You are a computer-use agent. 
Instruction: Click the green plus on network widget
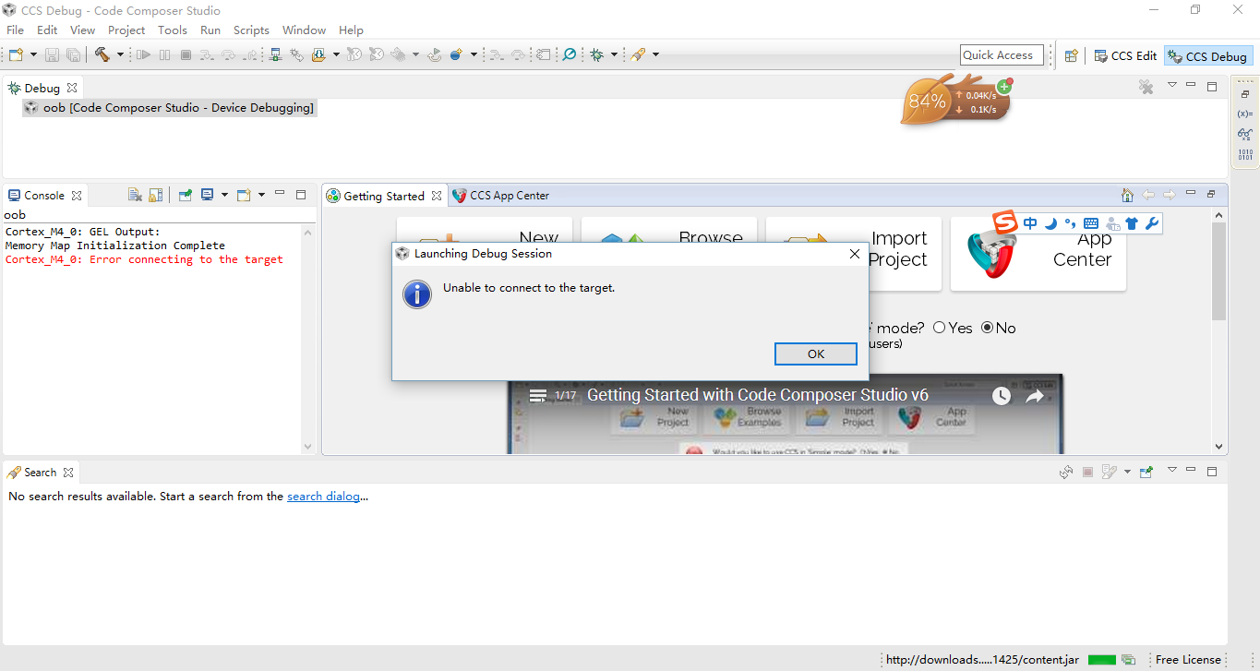click(x=1004, y=87)
